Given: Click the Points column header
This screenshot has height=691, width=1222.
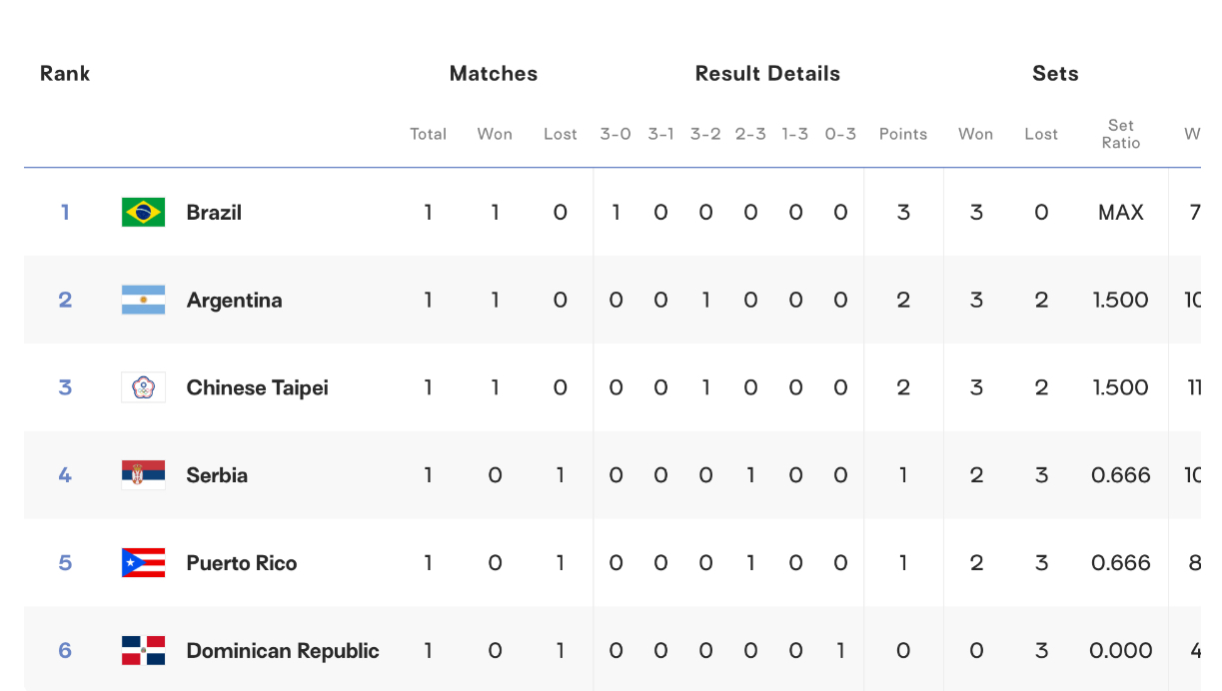Looking at the screenshot, I should point(903,134).
